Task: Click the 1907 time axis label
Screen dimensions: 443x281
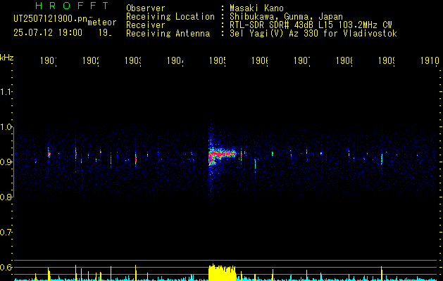Action: pos(302,61)
